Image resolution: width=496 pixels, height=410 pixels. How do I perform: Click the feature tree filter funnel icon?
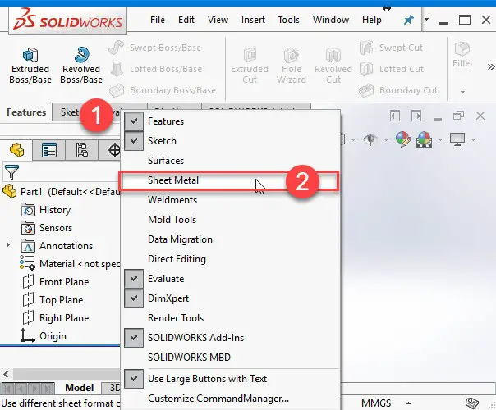coord(11,172)
